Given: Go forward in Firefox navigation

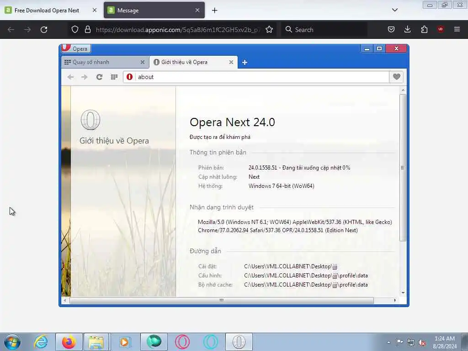Looking at the screenshot, I should pos(27,30).
